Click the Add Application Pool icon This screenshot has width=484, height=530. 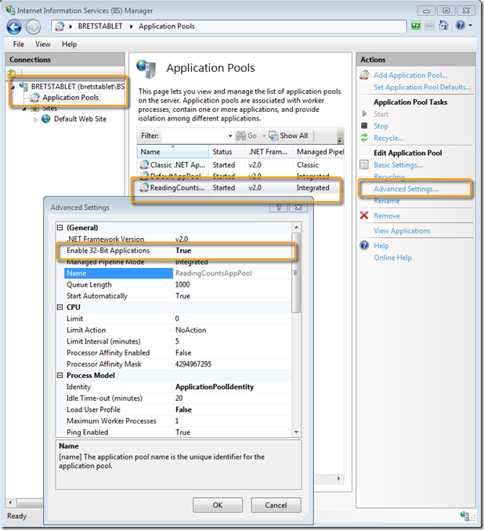point(365,75)
